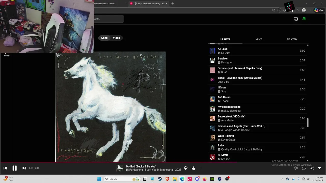Switch to Video mode

(116, 38)
